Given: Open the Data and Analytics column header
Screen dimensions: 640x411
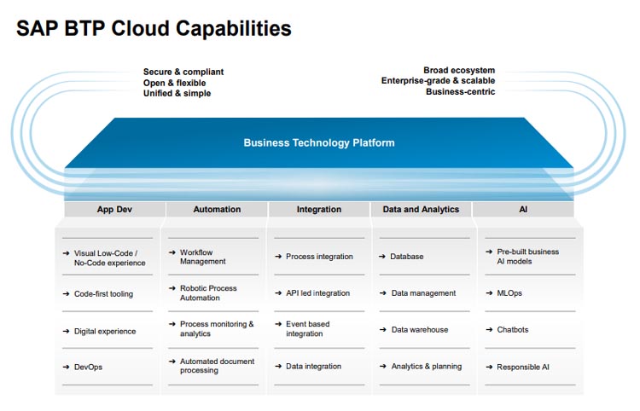Looking at the screenshot, I should pos(421,209).
